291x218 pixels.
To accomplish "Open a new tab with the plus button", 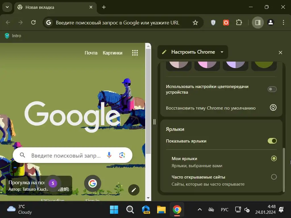I will [104, 7].
